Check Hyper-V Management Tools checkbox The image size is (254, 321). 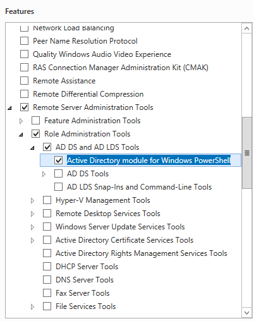coord(47,200)
